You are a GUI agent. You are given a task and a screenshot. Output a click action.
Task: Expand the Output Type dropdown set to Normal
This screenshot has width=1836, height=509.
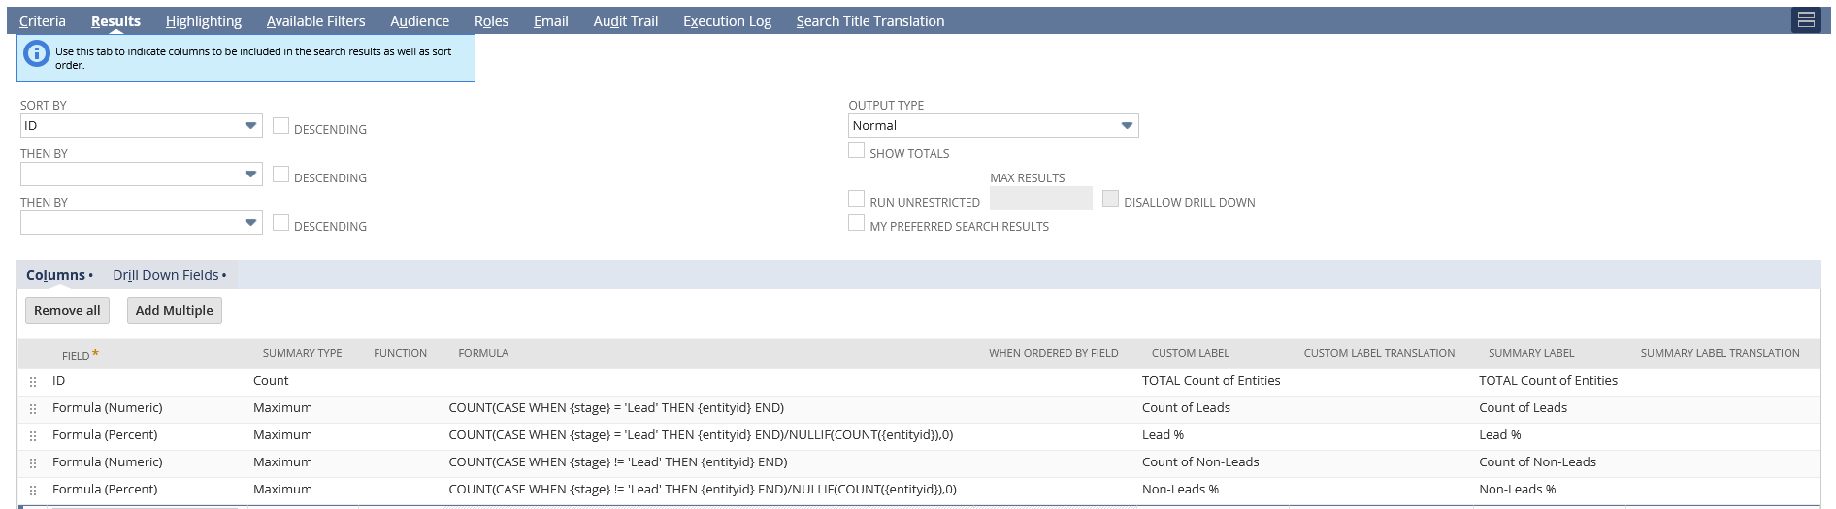coord(994,126)
